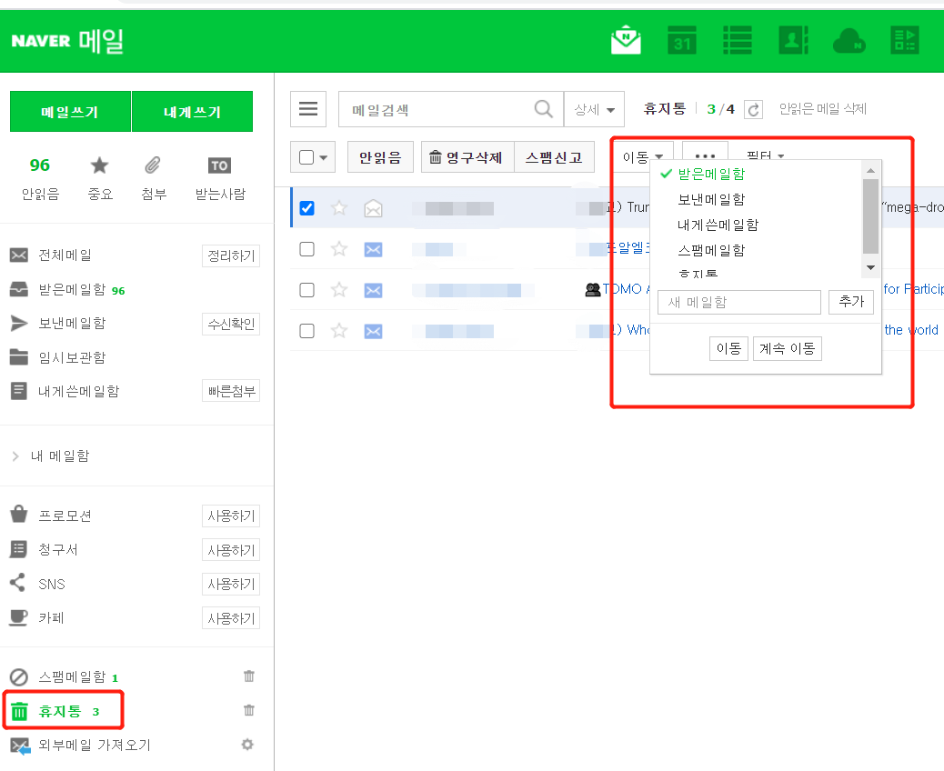This screenshot has height=771, width=944.
Task: Click the 추가 button to add mailbox
Action: pos(850,301)
